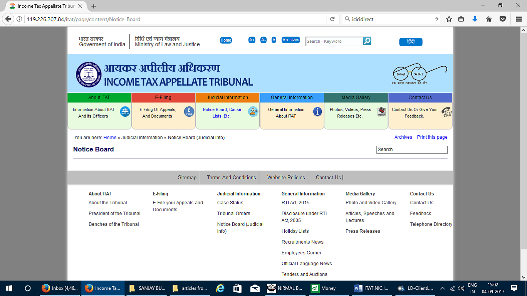The width and height of the screenshot is (527, 296).
Task: Open the Firefox hamburger menu
Action: (x=519, y=19)
